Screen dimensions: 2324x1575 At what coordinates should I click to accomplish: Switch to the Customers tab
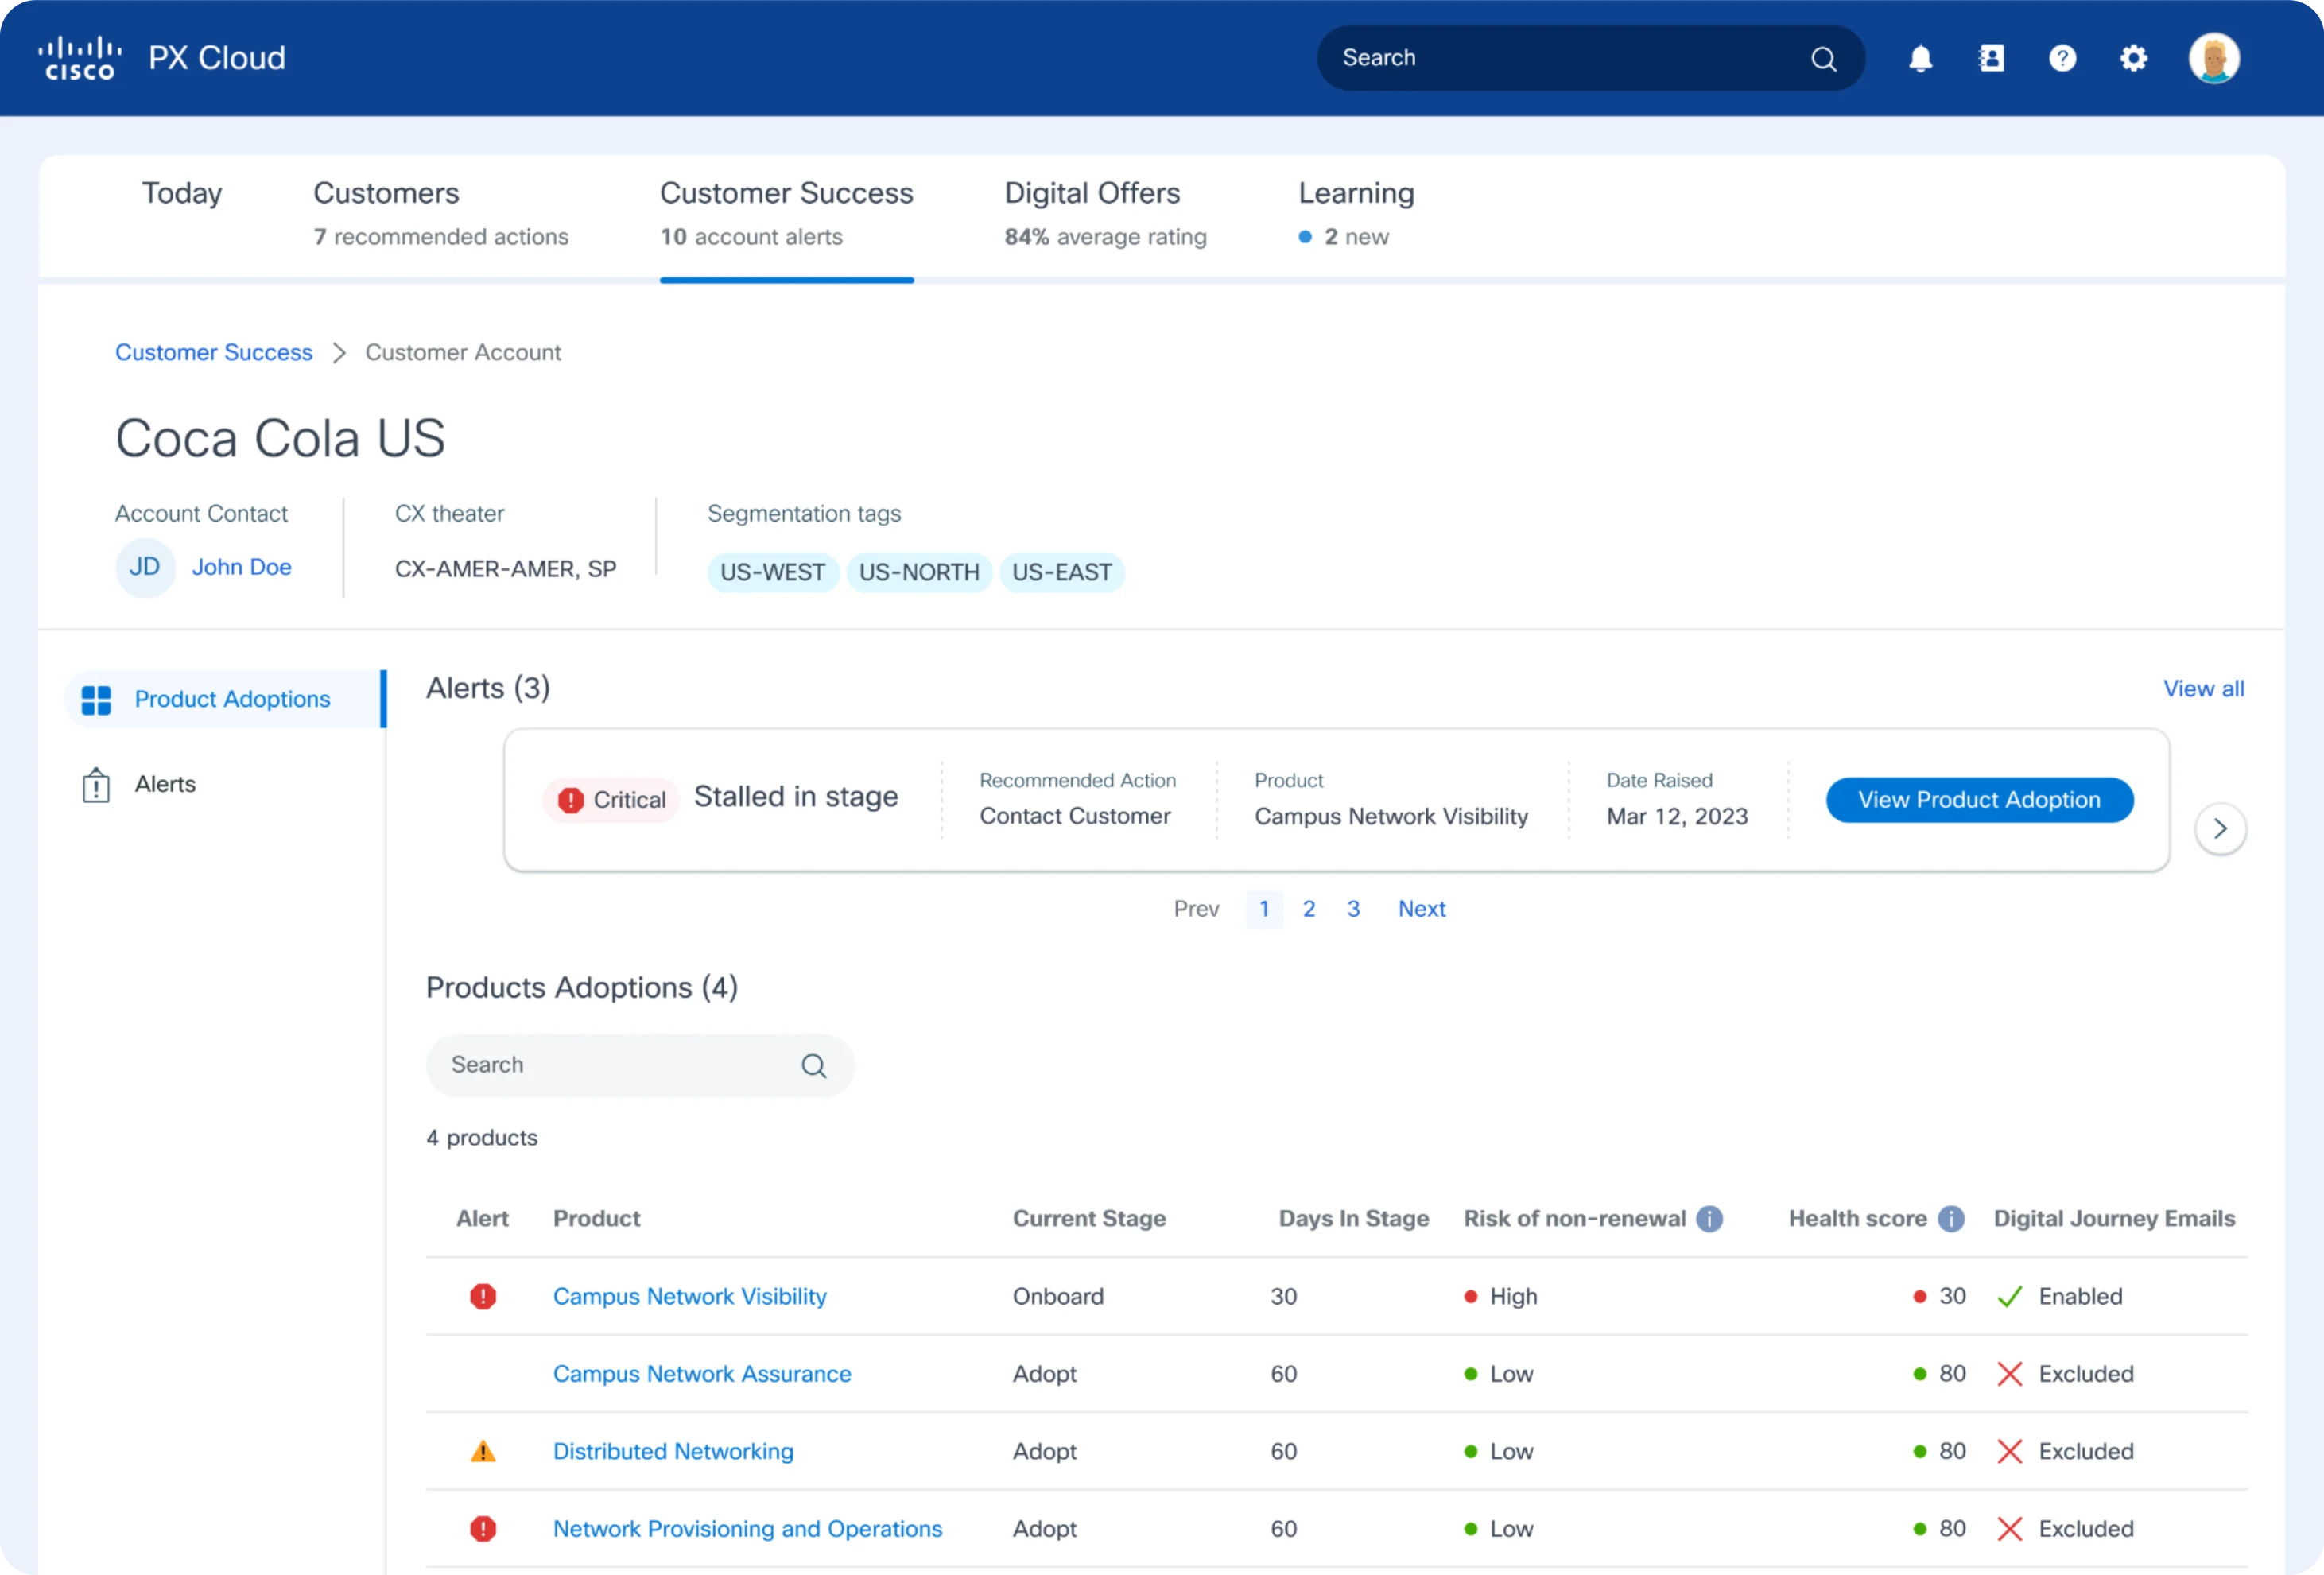click(441, 213)
